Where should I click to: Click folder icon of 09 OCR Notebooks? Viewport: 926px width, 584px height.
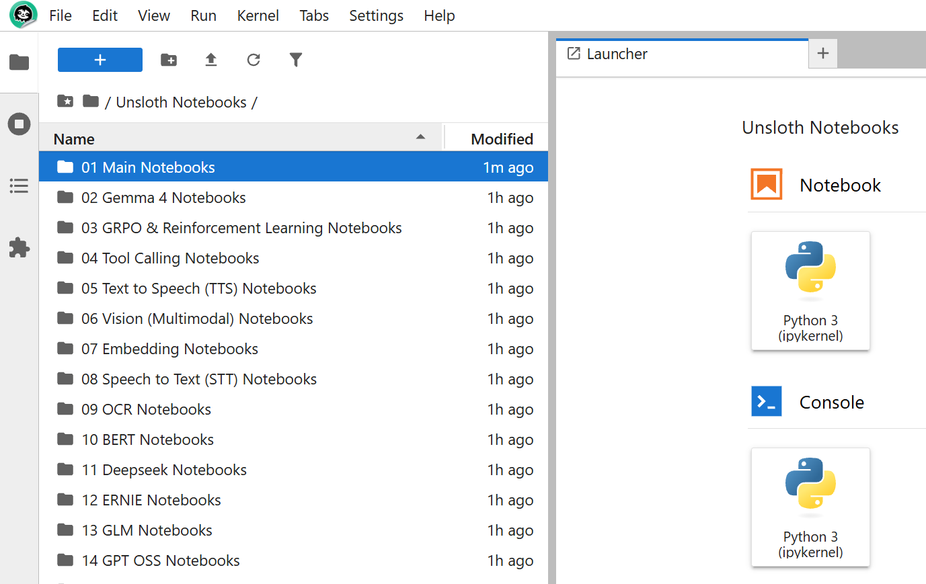65,409
